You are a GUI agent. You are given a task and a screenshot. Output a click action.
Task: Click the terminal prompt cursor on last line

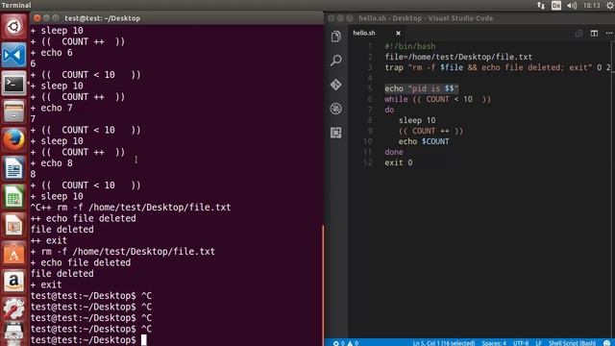(x=144, y=339)
